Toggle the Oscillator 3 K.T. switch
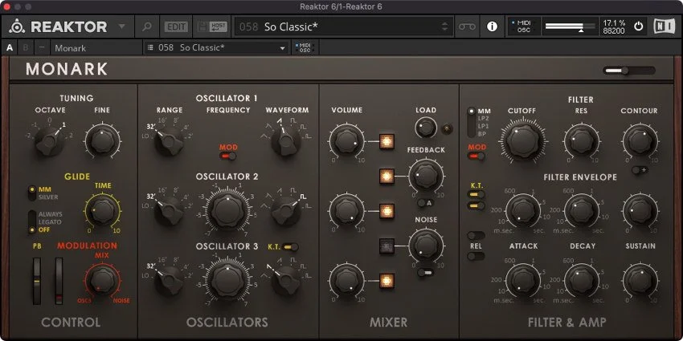The height and width of the screenshot is (341, 683). click(290, 247)
